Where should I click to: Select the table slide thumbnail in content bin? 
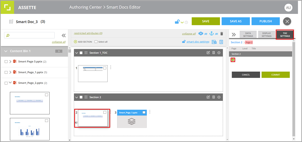[x=30, y=103]
